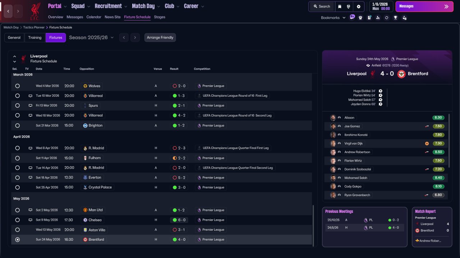The height and width of the screenshot is (258, 460).
Task: Switch to the Training tab
Action: click(35, 38)
